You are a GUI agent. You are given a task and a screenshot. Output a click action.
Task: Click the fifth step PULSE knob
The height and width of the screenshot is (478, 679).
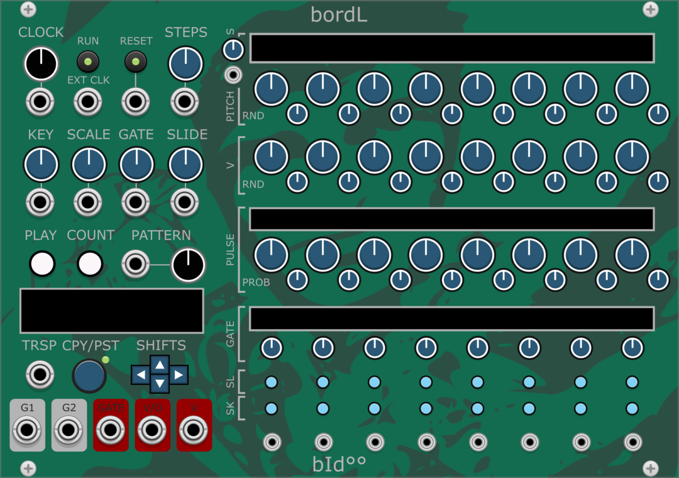[x=478, y=254]
